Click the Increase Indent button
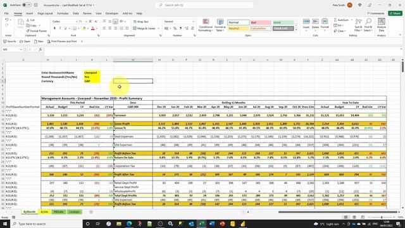Screen dimensions: 405x228 127,28
